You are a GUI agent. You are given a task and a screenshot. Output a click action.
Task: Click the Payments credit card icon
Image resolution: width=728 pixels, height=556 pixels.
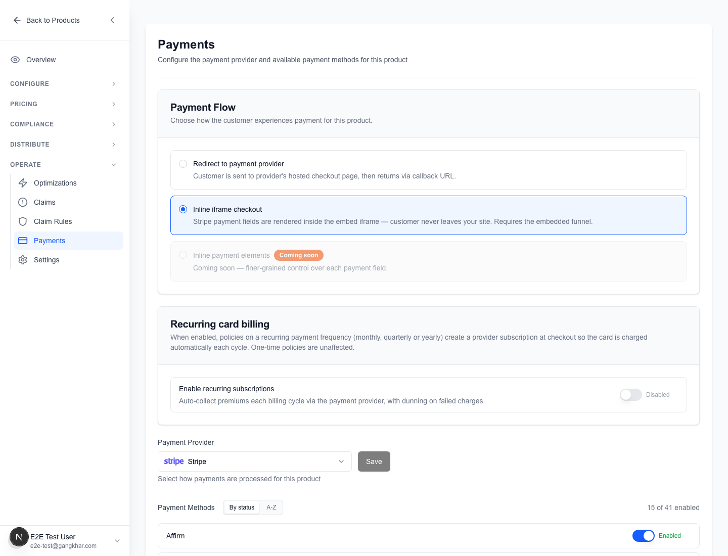click(x=23, y=241)
